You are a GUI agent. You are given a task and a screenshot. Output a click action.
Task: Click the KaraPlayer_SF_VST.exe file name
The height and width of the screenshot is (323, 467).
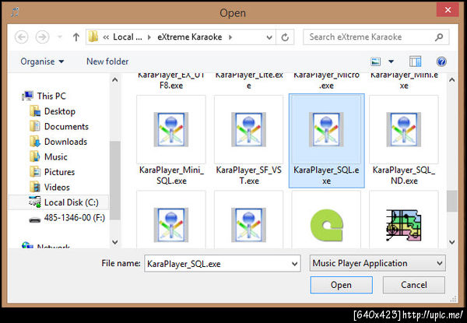pyautogui.click(x=249, y=175)
